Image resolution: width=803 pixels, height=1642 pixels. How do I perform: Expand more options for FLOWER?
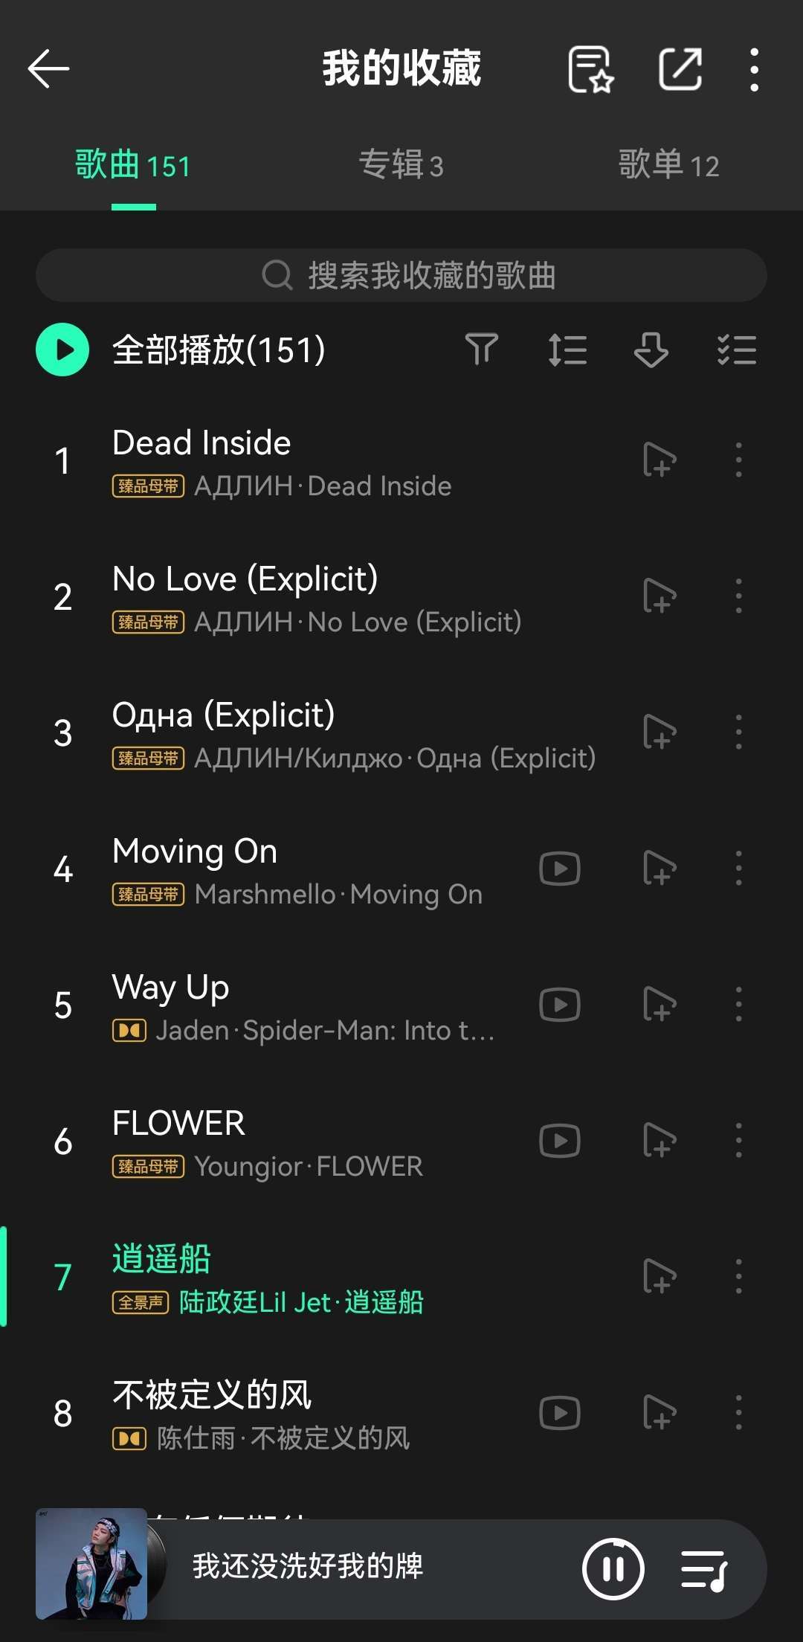click(738, 1141)
